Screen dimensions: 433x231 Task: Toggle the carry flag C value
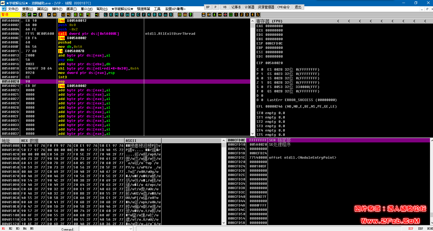click(x=262, y=70)
